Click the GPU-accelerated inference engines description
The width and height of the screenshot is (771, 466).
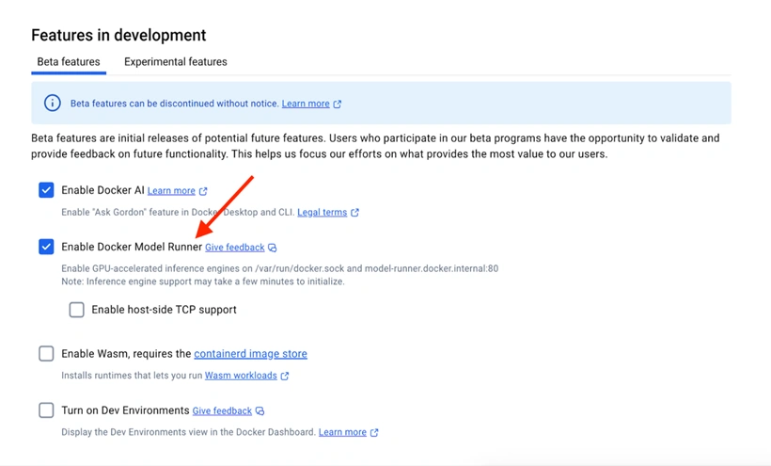[x=280, y=268]
